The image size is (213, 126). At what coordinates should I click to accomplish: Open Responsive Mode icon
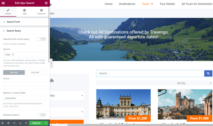point(20,123)
